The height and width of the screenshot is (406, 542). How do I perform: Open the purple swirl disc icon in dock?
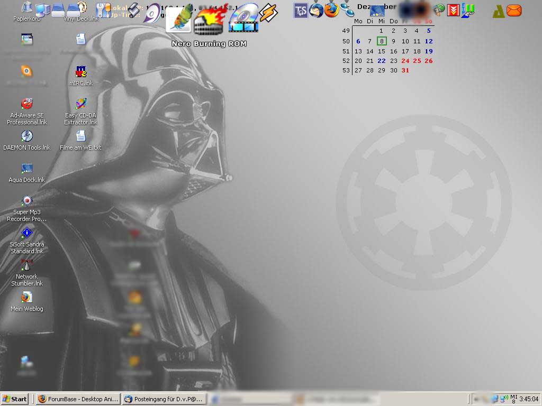coord(153,13)
